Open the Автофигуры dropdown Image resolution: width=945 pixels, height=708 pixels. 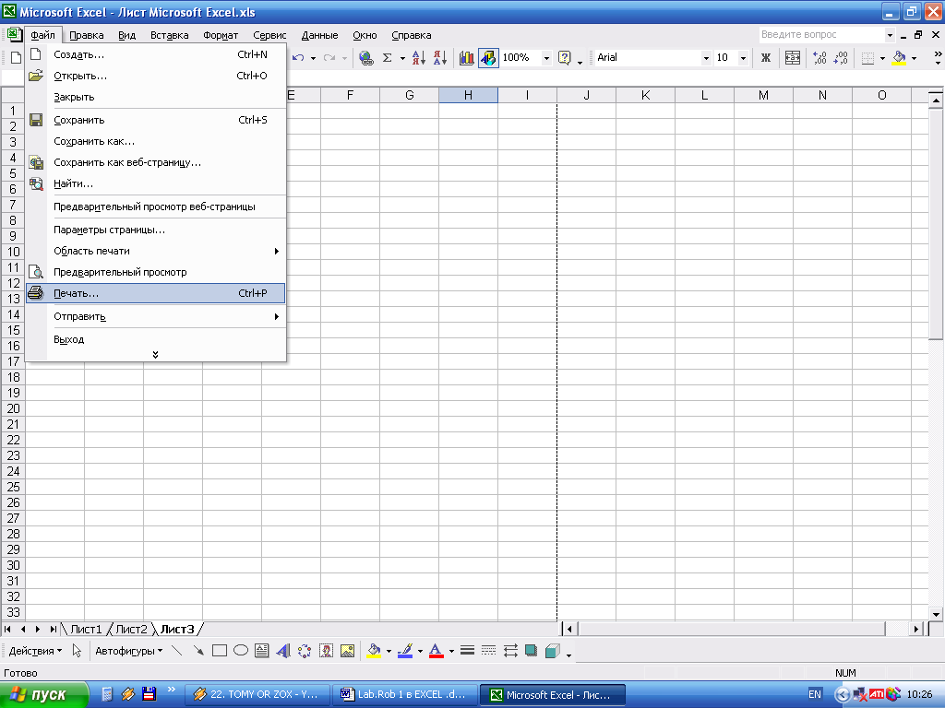point(129,651)
